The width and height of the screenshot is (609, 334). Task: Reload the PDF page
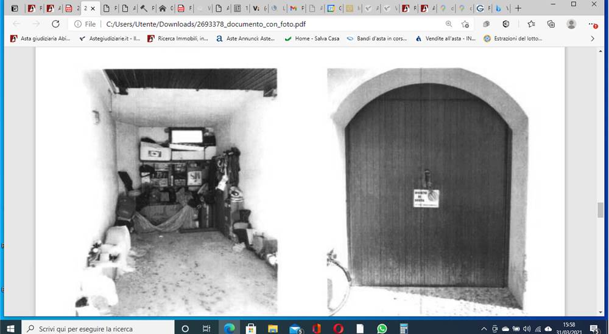[x=55, y=24]
